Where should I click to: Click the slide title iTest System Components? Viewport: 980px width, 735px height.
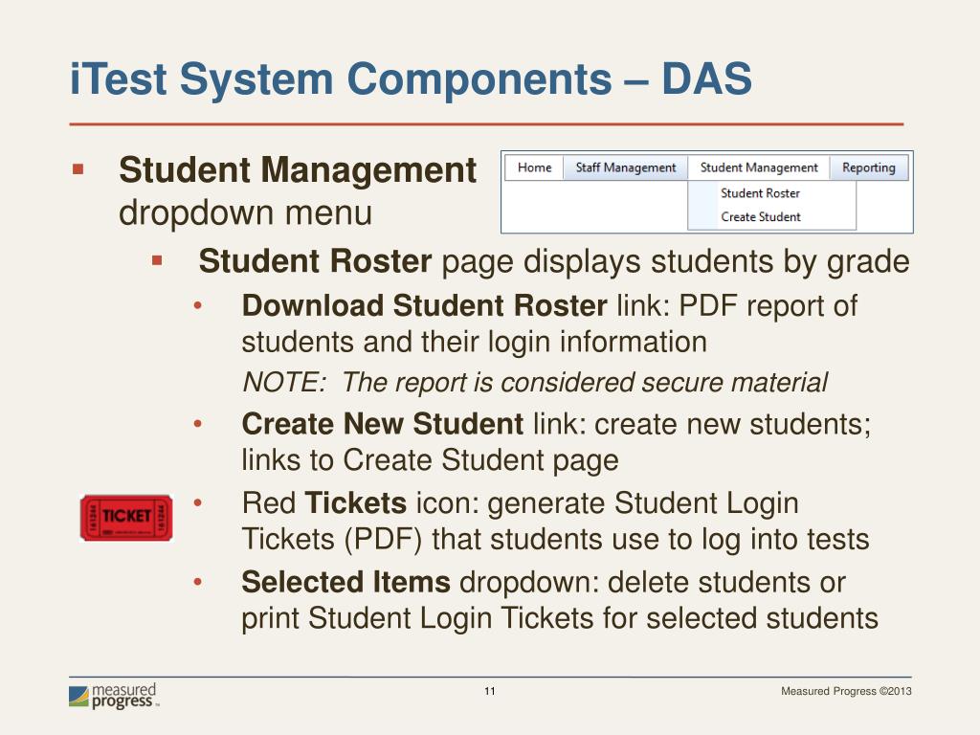tap(411, 78)
